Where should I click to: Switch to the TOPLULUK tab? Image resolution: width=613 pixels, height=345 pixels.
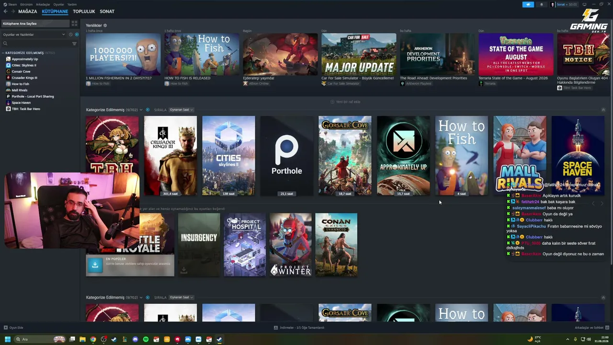[x=84, y=11]
